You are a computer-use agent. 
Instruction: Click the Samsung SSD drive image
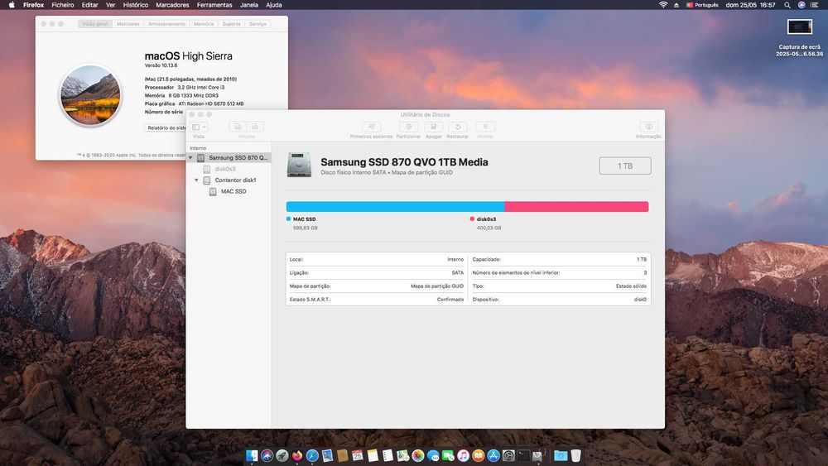[300, 165]
